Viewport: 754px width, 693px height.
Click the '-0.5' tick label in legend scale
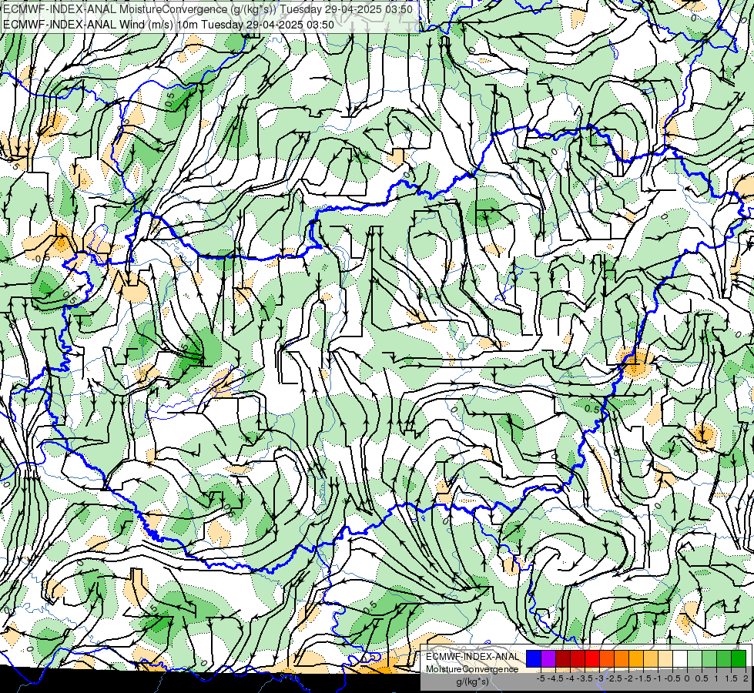pyautogui.click(x=672, y=678)
